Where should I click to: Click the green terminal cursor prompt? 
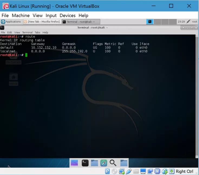[26, 55]
